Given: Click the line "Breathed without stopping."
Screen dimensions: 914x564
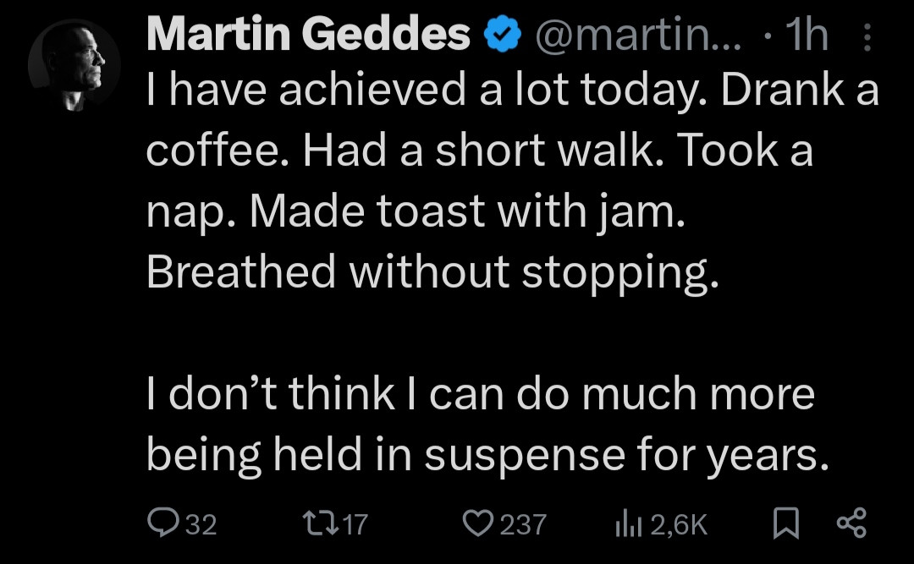Looking at the screenshot, I should [x=432, y=271].
